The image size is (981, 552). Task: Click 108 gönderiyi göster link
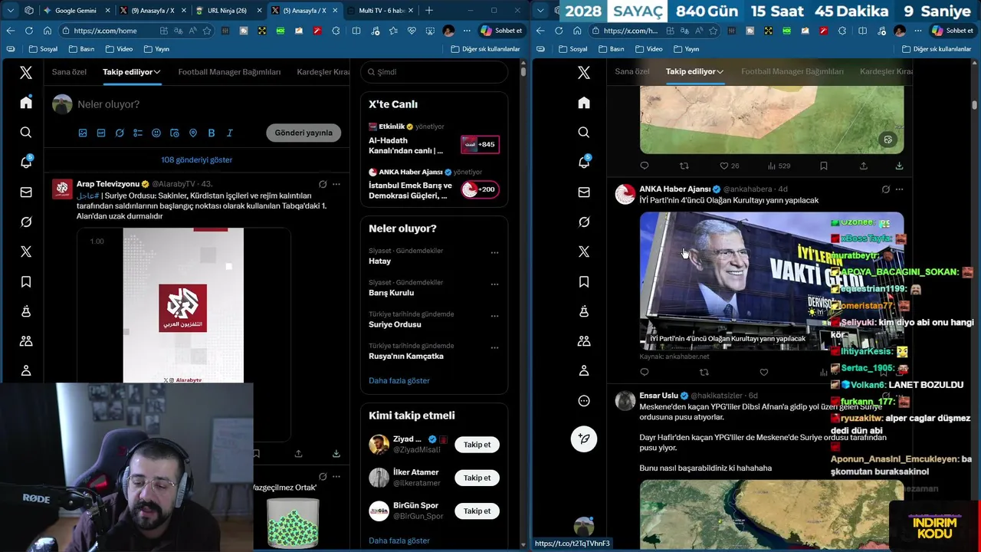pyautogui.click(x=196, y=160)
